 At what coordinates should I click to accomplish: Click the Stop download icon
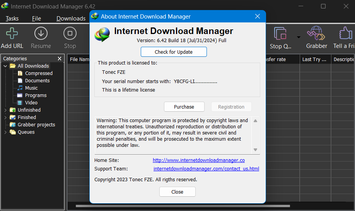coord(70,34)
